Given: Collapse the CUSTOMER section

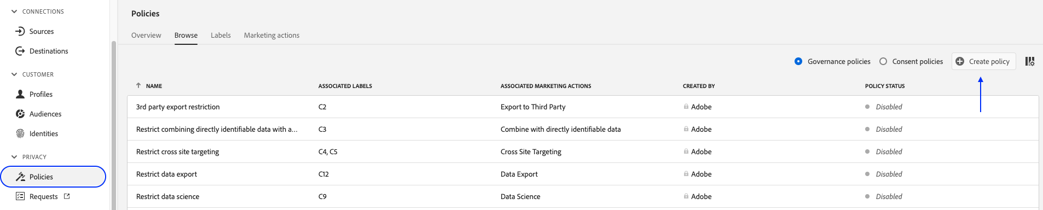Looking at the screenshot, I should [14, 74].
